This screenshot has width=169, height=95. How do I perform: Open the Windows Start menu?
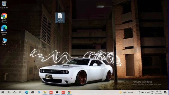pyautogui.click(x=2, y=92)
